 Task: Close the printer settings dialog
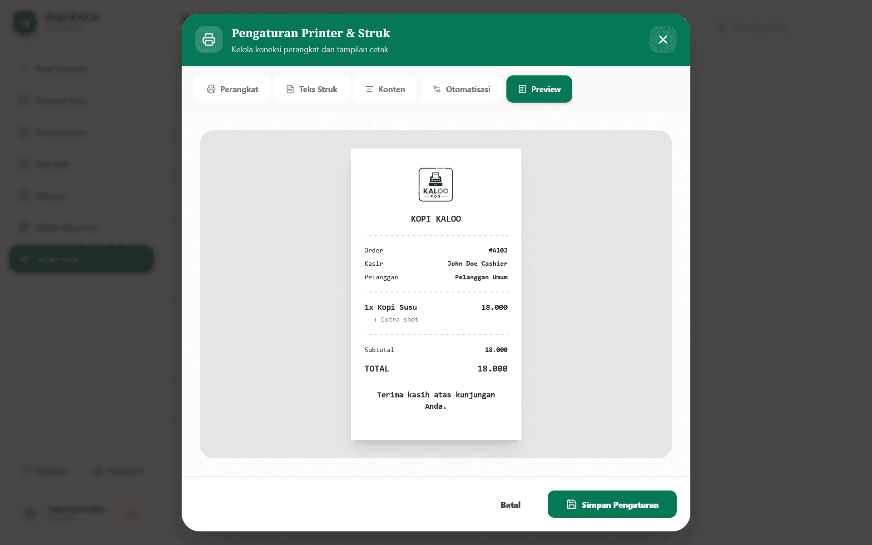coord(663,40)
